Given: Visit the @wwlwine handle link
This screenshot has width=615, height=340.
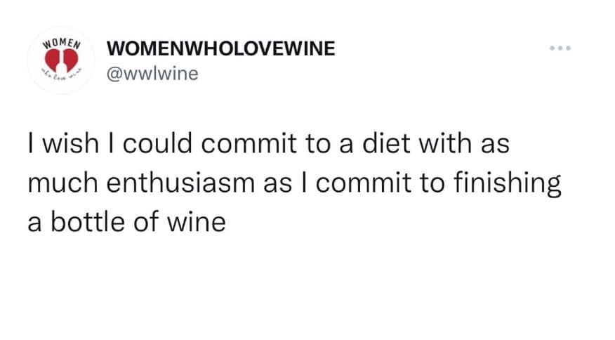Looking at the screenshot, I should [151, 72].
